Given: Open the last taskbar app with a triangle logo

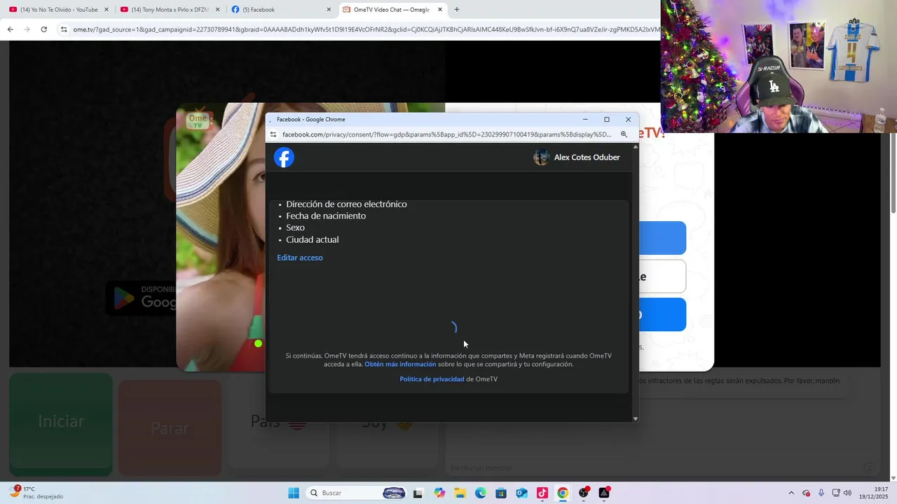Looking at the screenshot, I should 604,493.
